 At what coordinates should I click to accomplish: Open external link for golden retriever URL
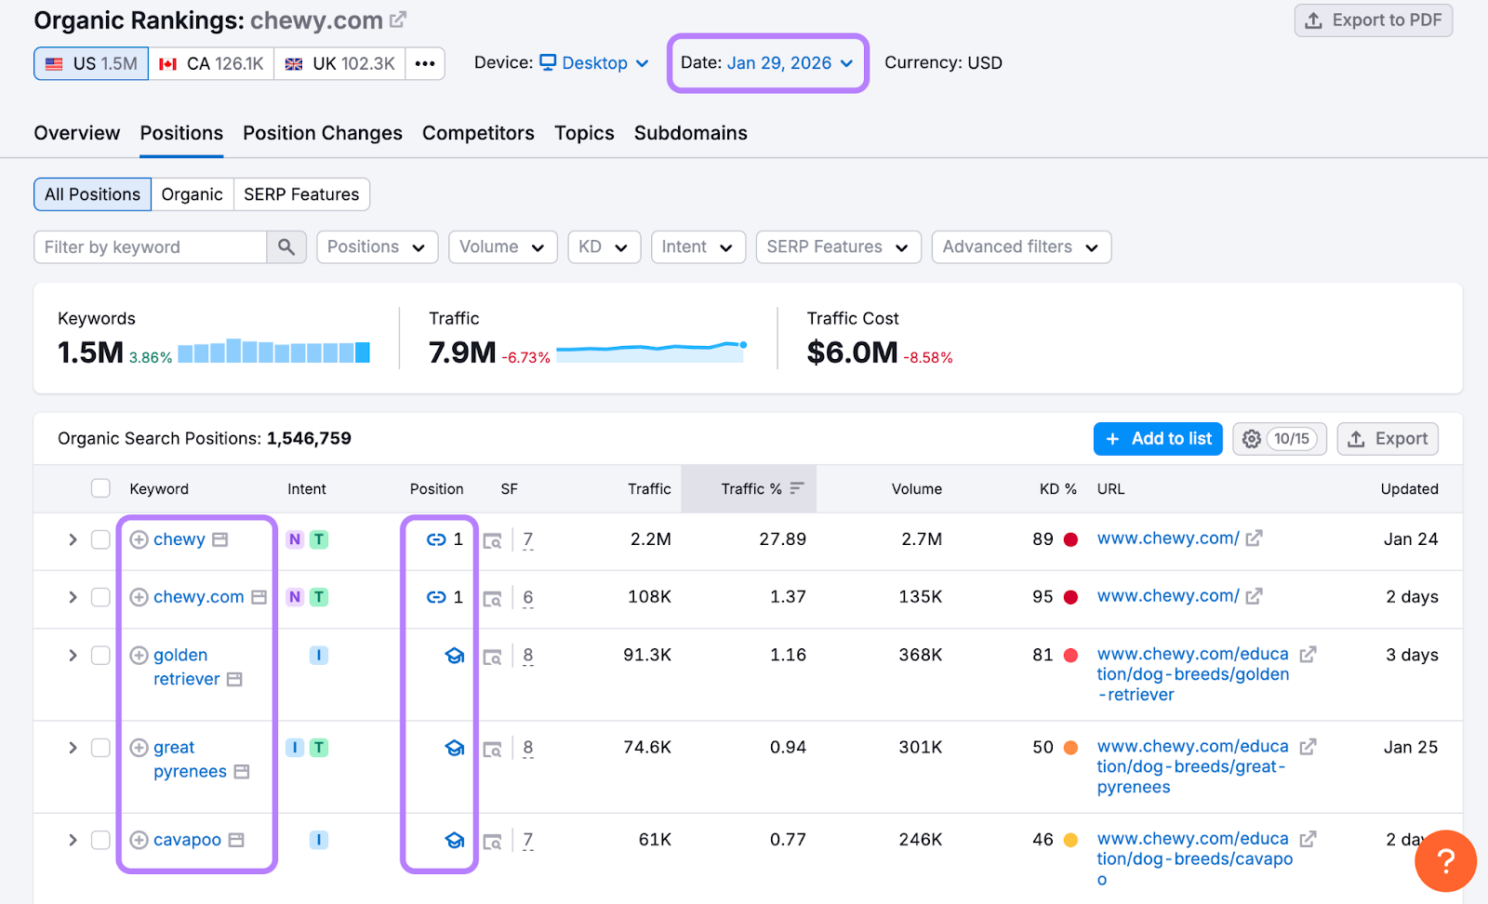(x=1308, y=655)
